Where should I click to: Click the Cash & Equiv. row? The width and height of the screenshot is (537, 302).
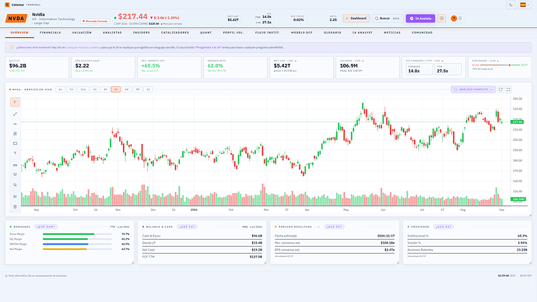coord(202,236)
